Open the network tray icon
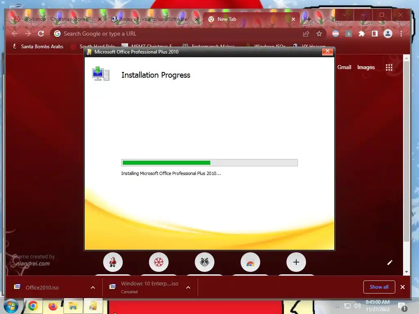 click(347, 306)
